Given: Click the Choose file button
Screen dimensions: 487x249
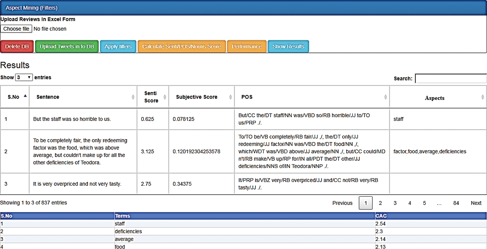Looking at the screenshot, I should [16, 29].
